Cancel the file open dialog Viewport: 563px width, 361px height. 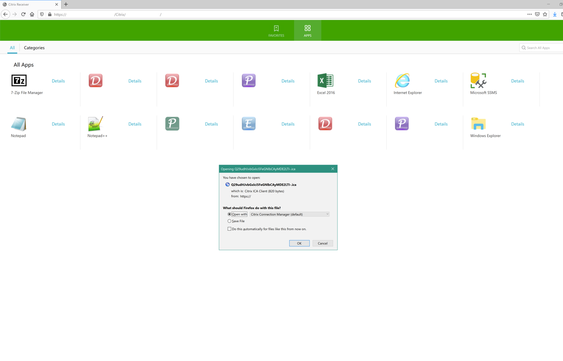tap(323, 243)
